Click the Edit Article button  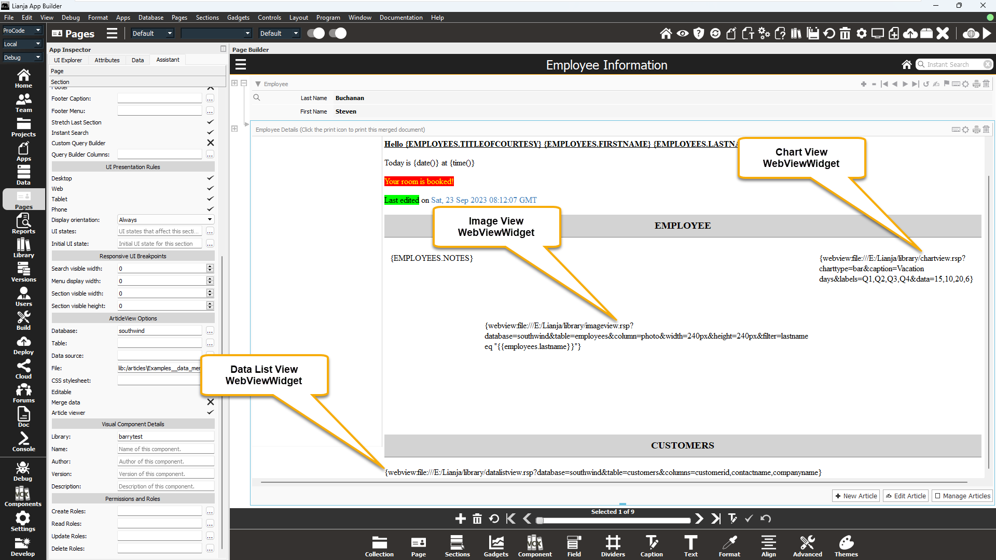click(x=906, y=496)
